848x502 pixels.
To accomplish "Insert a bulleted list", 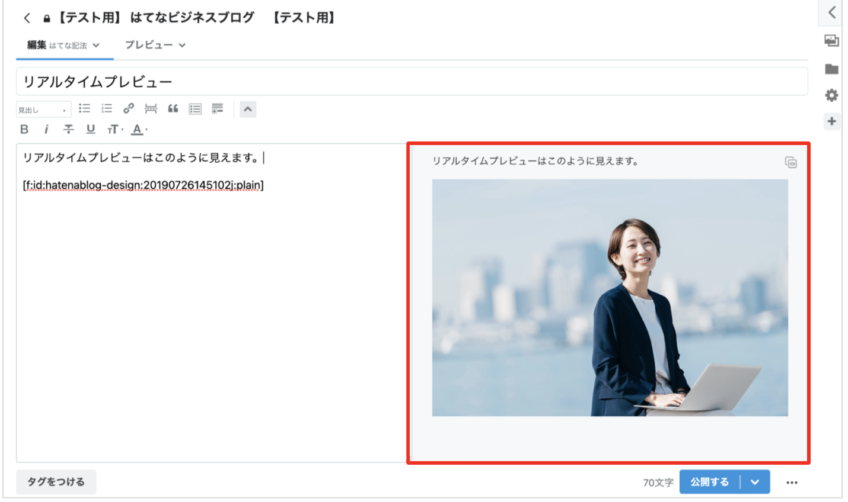I will (x=85, y=108).
